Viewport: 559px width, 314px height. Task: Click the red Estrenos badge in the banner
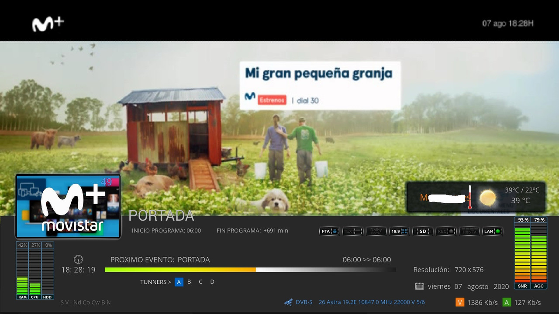[272, 100]
